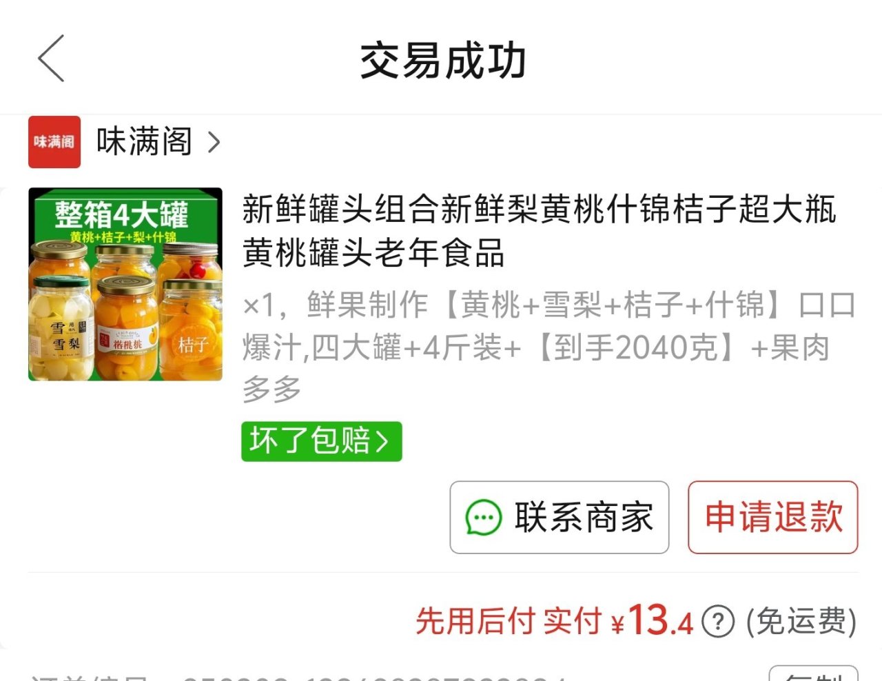Screen dimensions: 882x681
Task: Tap the grey product spec description text
Action: (549, 347)
